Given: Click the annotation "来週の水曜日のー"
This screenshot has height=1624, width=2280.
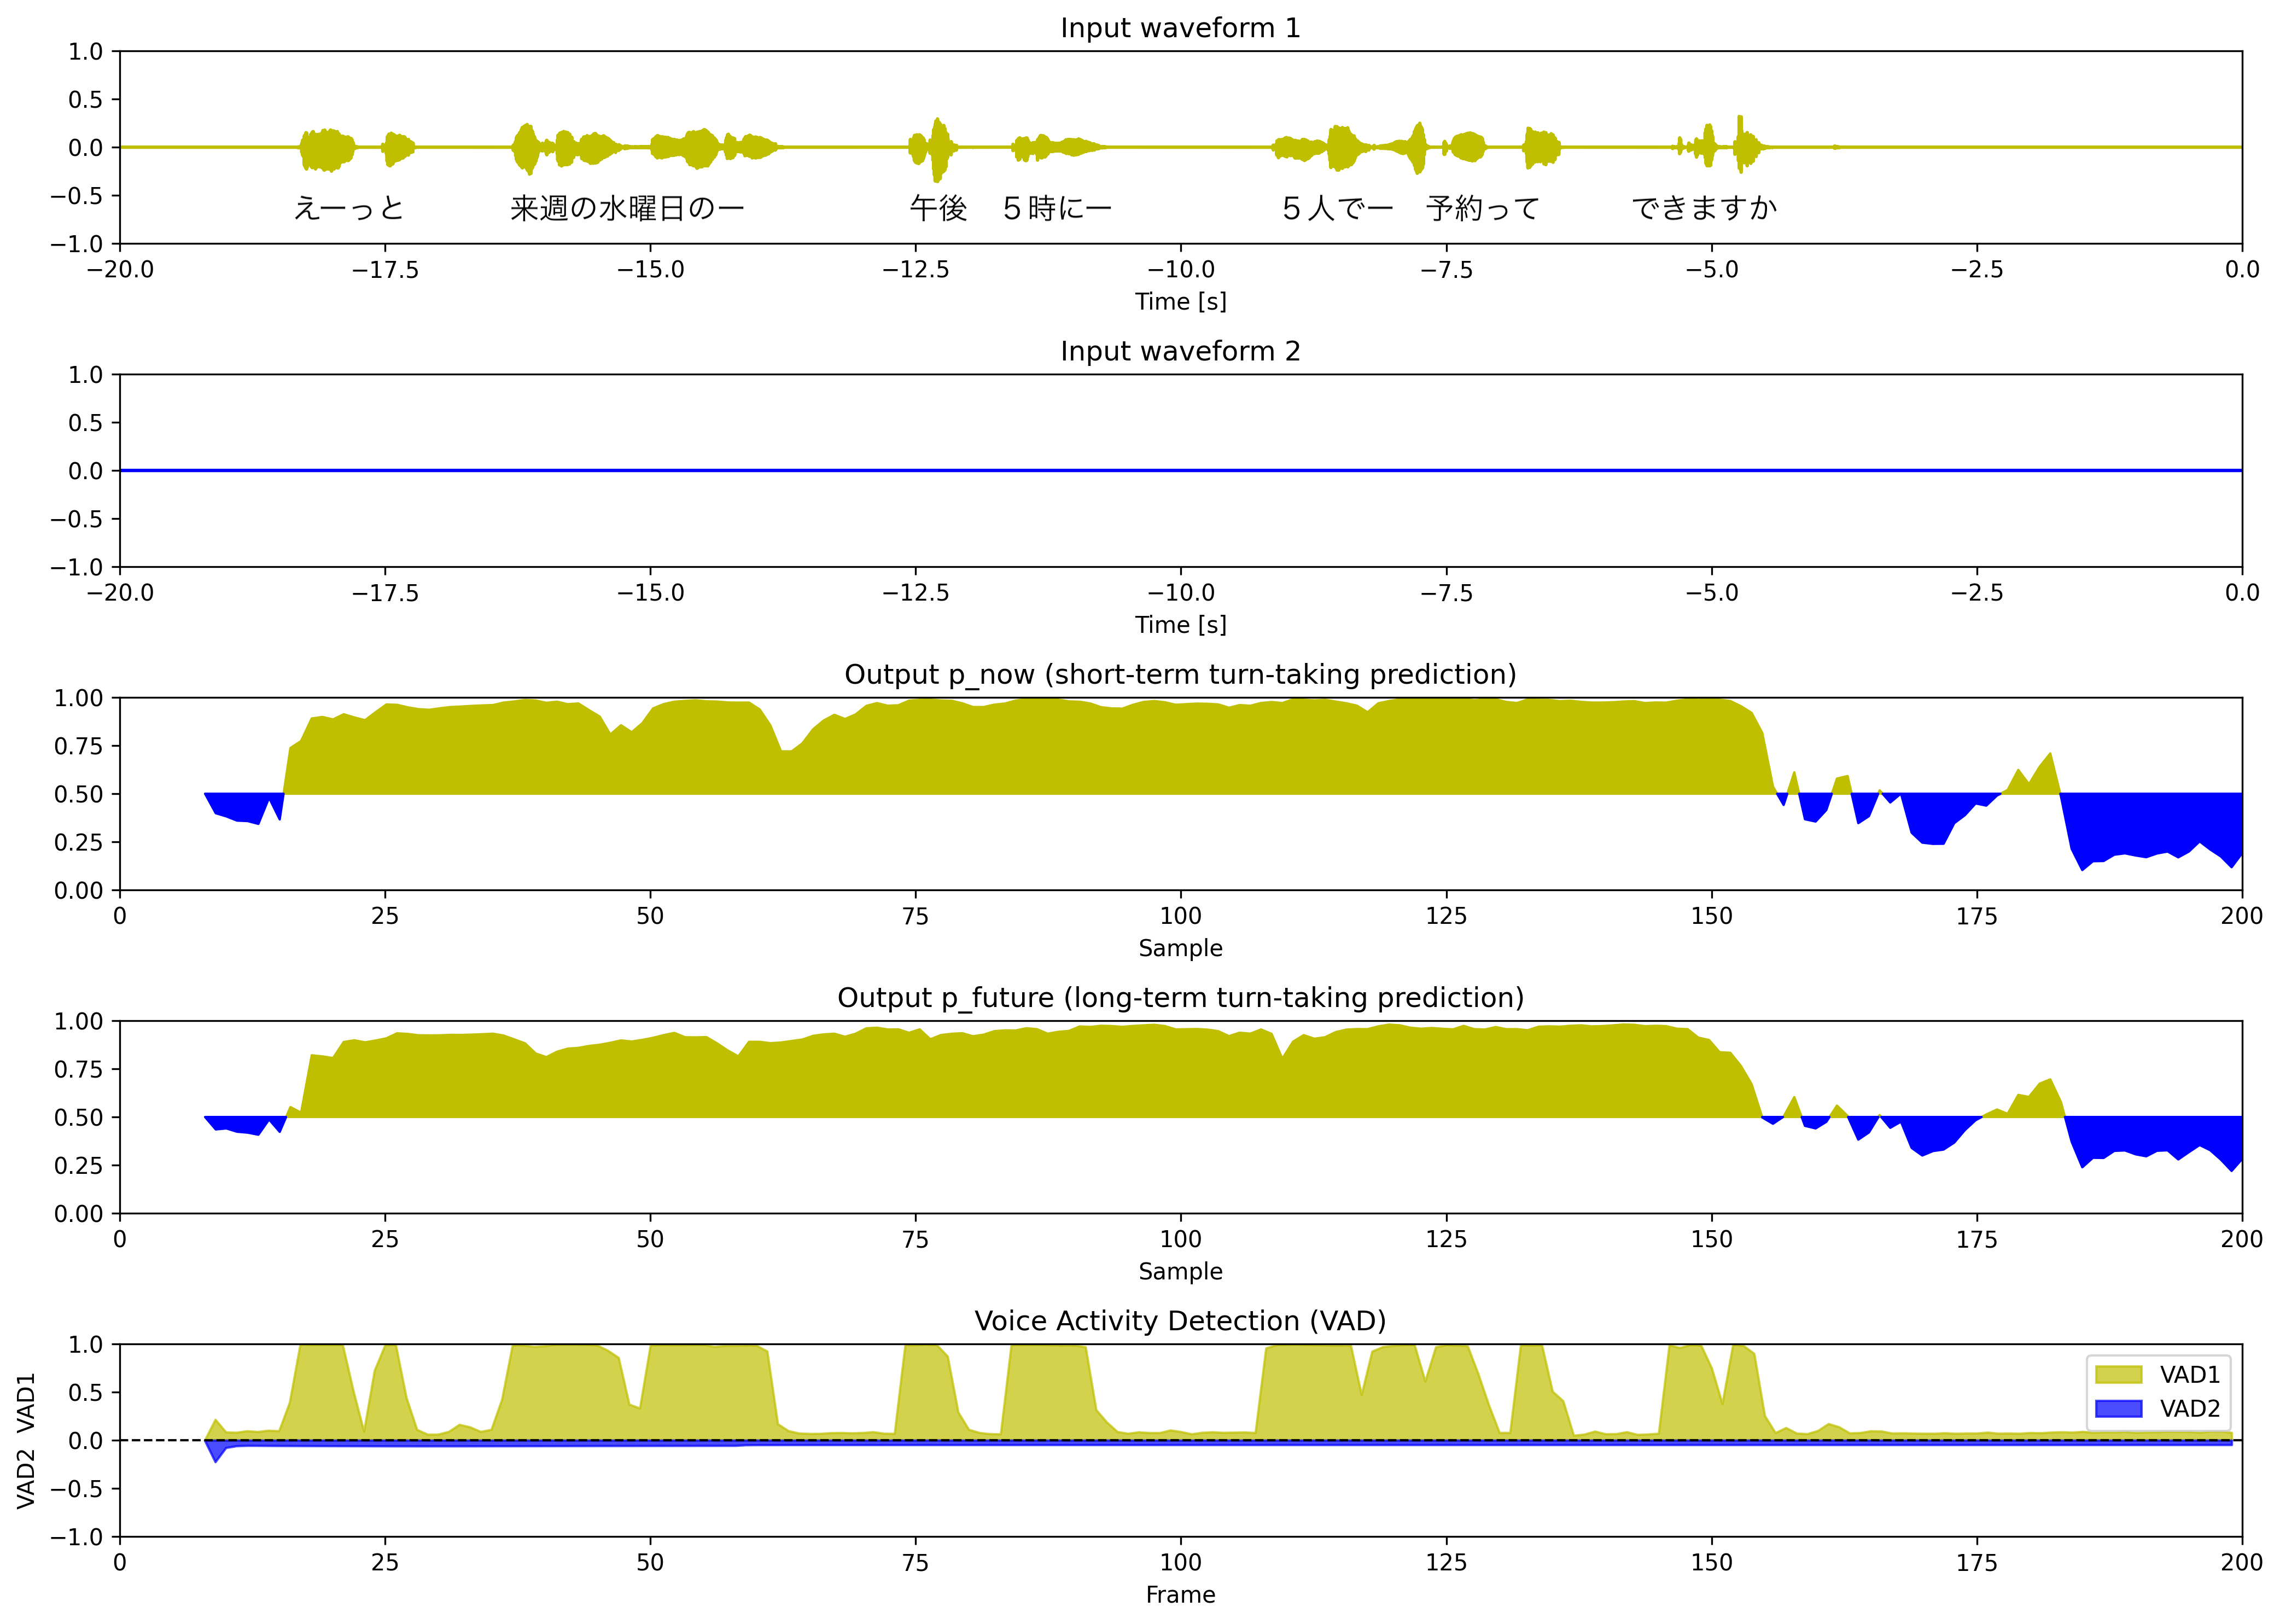Looking at the screenshot, I should coord(627,208).
